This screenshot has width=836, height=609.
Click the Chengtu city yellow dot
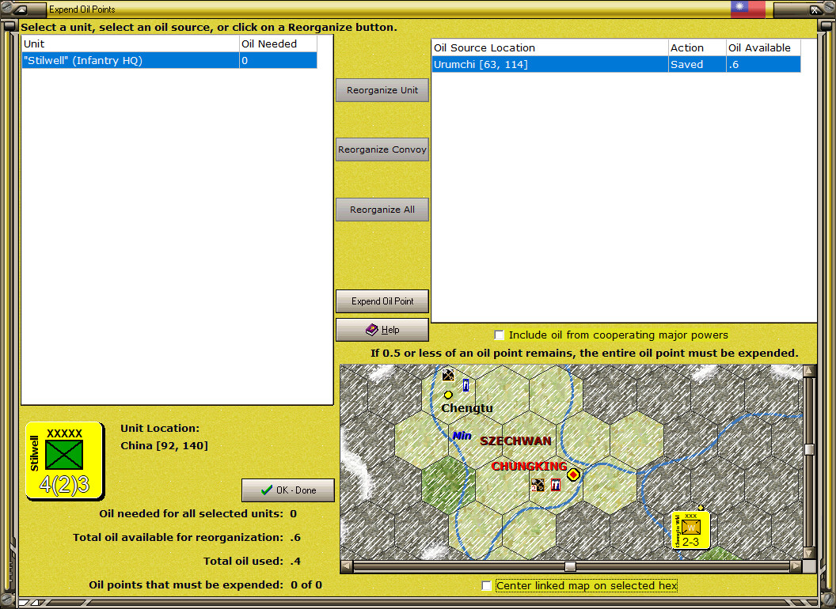point(448,395)
